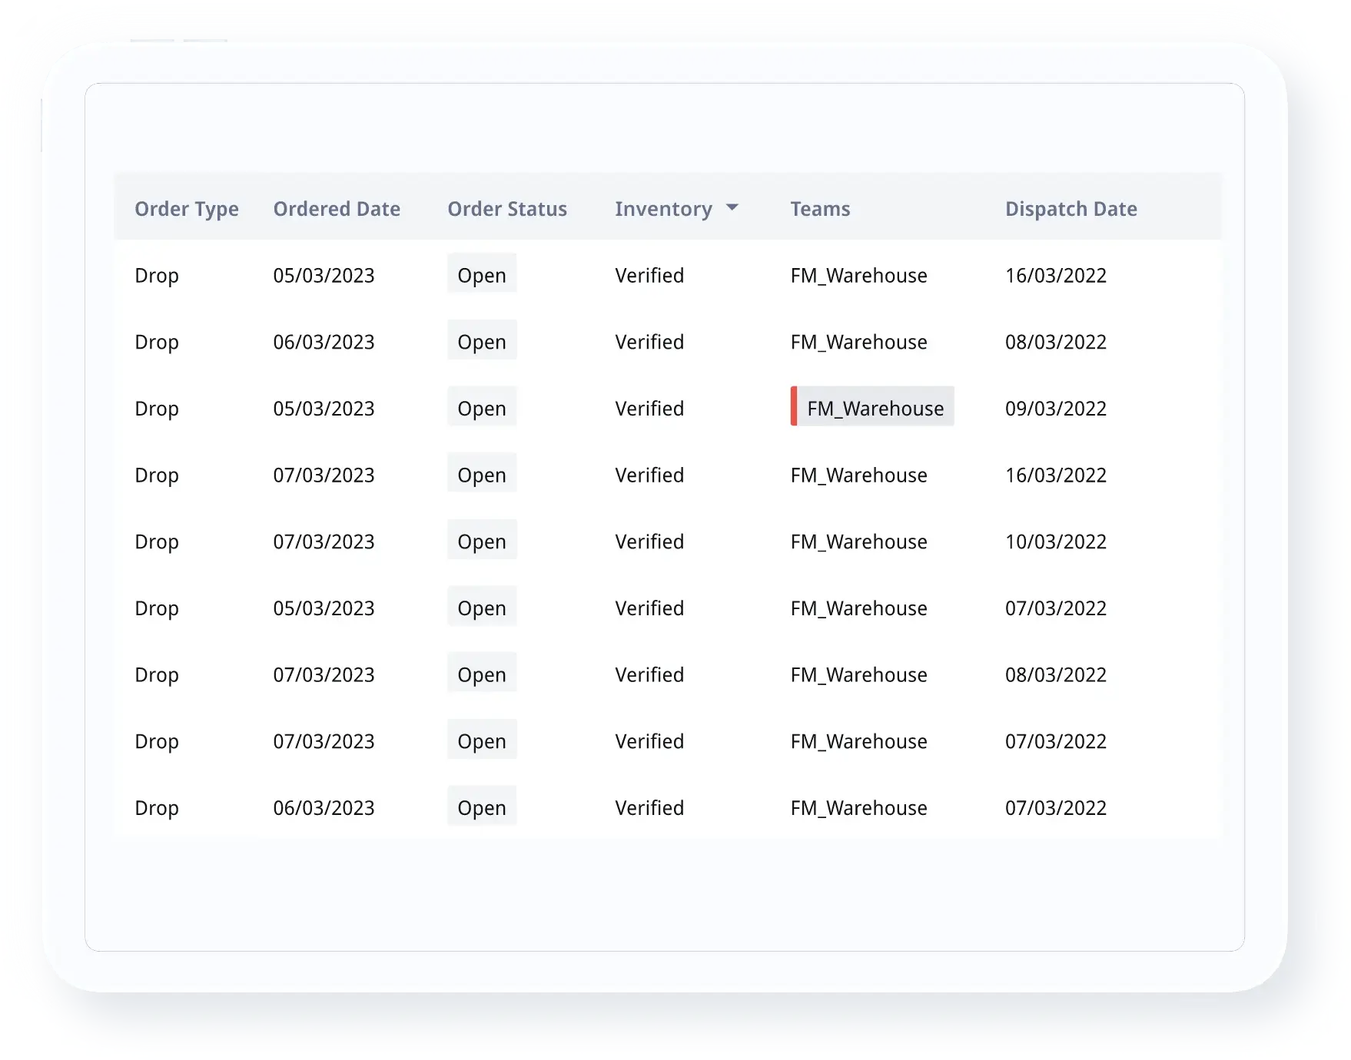Click FM_Warehouse in the first table row
1351x1060 pixels.
pos(858,275)
